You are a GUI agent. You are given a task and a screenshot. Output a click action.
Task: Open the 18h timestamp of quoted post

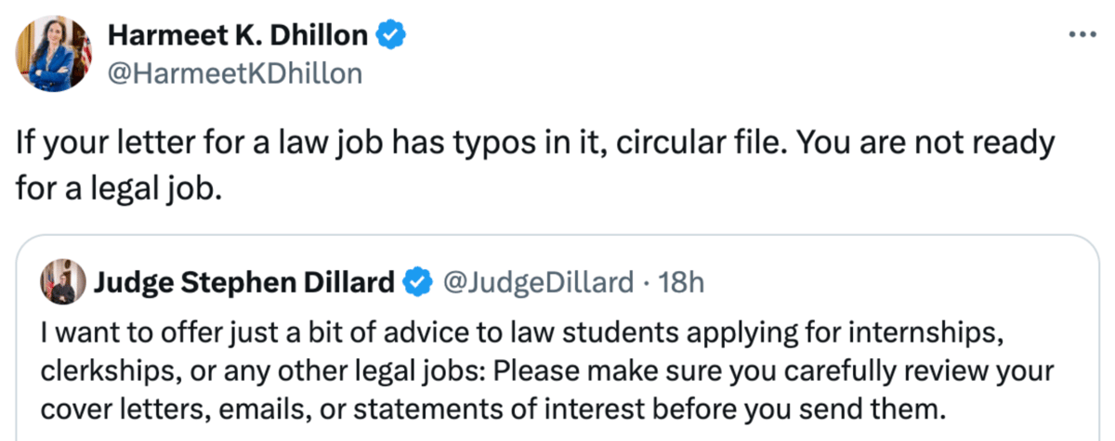point(682,281)
